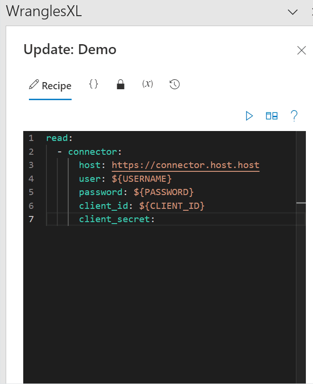Switch to the Recipe tab
Viewport: 313px width, 384px height.
[50, 86]
